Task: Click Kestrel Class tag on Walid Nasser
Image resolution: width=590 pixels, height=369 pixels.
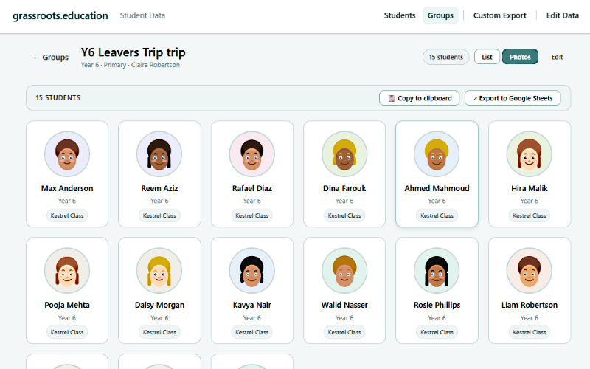Action: click(x=344, y=333)
